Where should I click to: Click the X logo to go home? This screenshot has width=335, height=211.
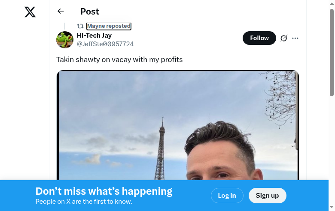(x=30, y=12)
